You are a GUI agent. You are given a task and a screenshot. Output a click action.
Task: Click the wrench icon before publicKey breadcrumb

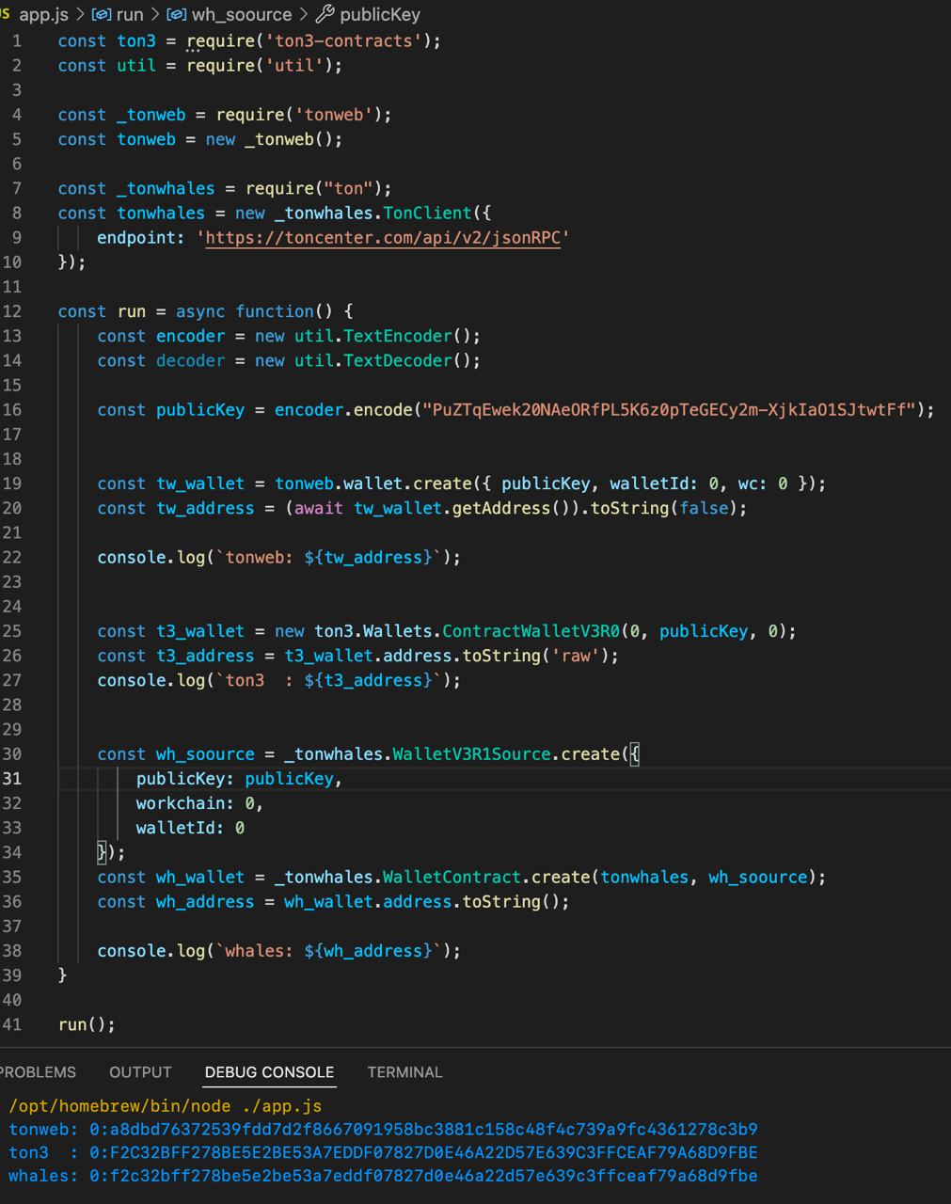(325, 14)
